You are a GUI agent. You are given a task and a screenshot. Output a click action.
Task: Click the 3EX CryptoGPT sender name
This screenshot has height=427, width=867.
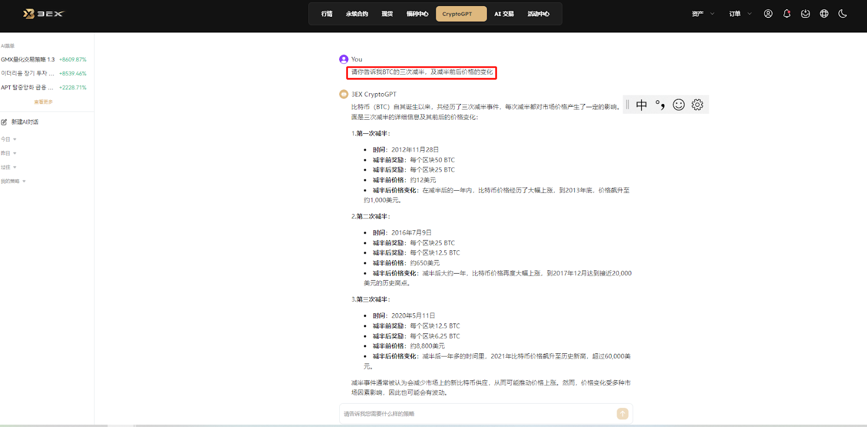[374, 94]
